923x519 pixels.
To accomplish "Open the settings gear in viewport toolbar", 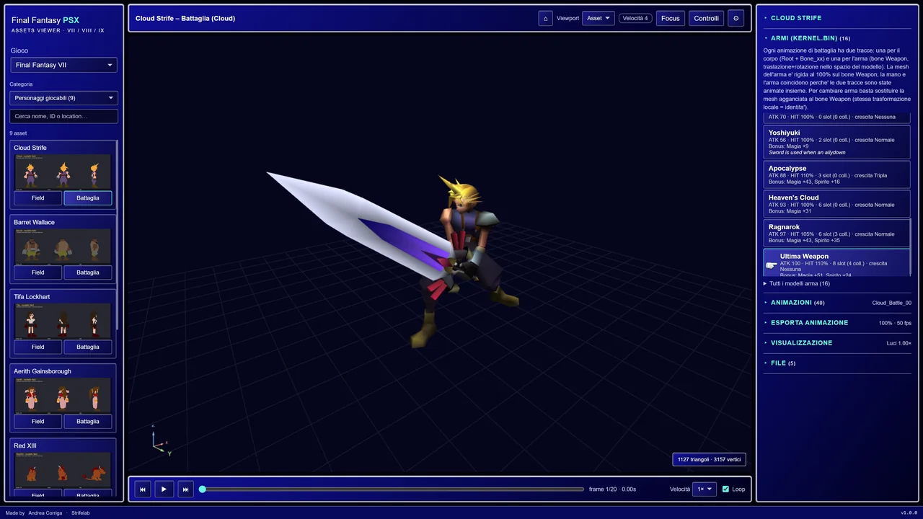I will (x=736, y=18).
